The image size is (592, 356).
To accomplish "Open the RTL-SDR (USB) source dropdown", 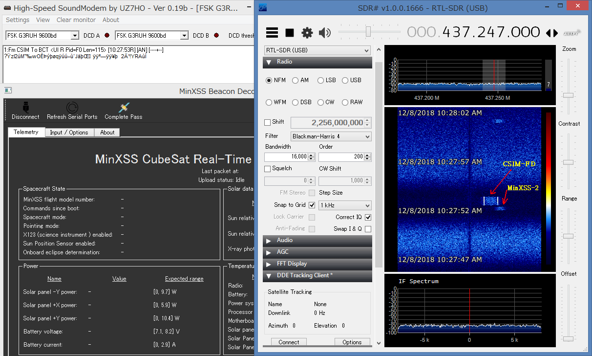I will (317, 50).
